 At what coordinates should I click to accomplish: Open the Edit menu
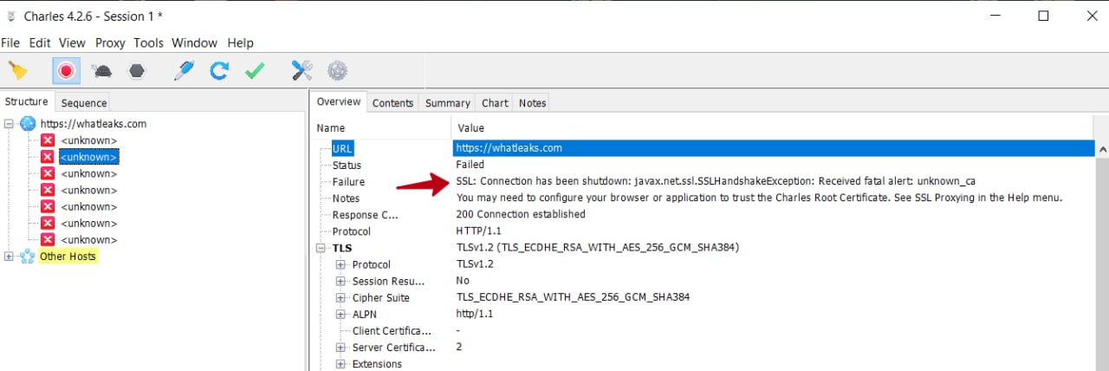[40, 42]
